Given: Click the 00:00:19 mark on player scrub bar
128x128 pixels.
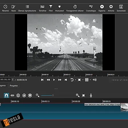Looking at the screenshot, I should tap(89, 75).
